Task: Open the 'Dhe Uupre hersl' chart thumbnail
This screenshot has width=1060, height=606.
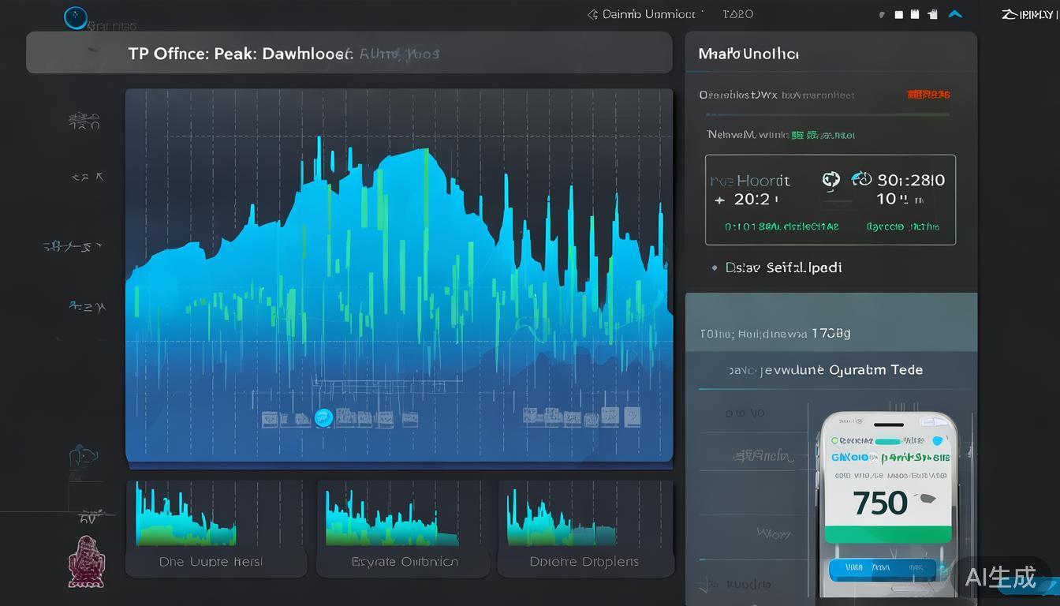Action: (x=215, y=527)
